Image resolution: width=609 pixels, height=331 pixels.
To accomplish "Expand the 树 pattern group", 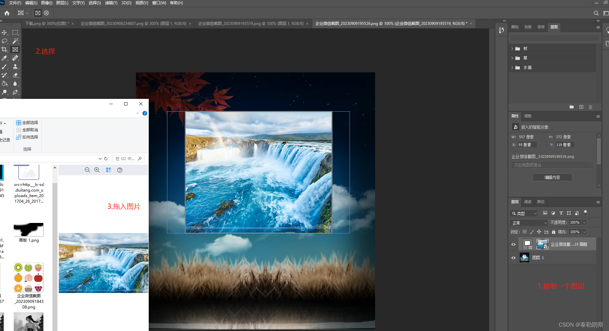I will pos(512,49).
